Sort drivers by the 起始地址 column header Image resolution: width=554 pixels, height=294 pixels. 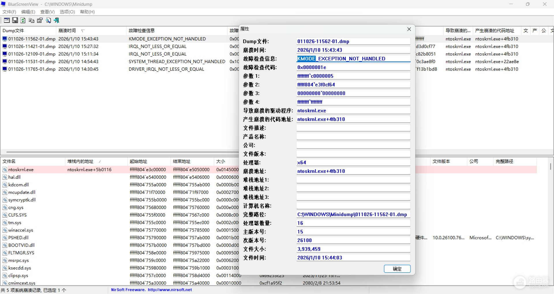click(149, 161)
